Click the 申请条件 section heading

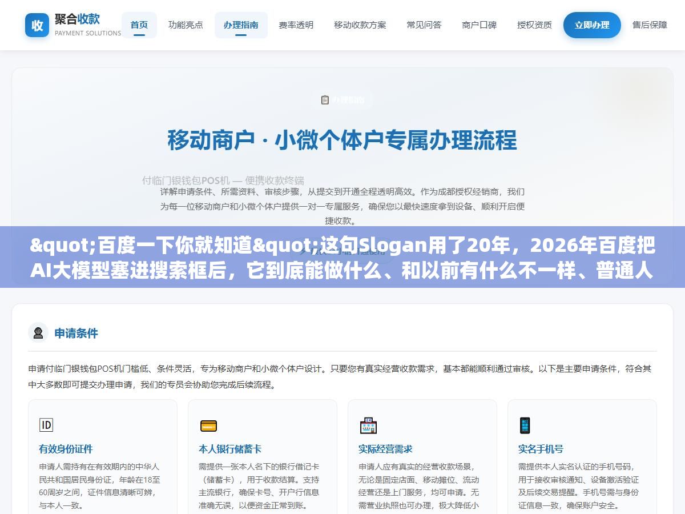(76, 333)
